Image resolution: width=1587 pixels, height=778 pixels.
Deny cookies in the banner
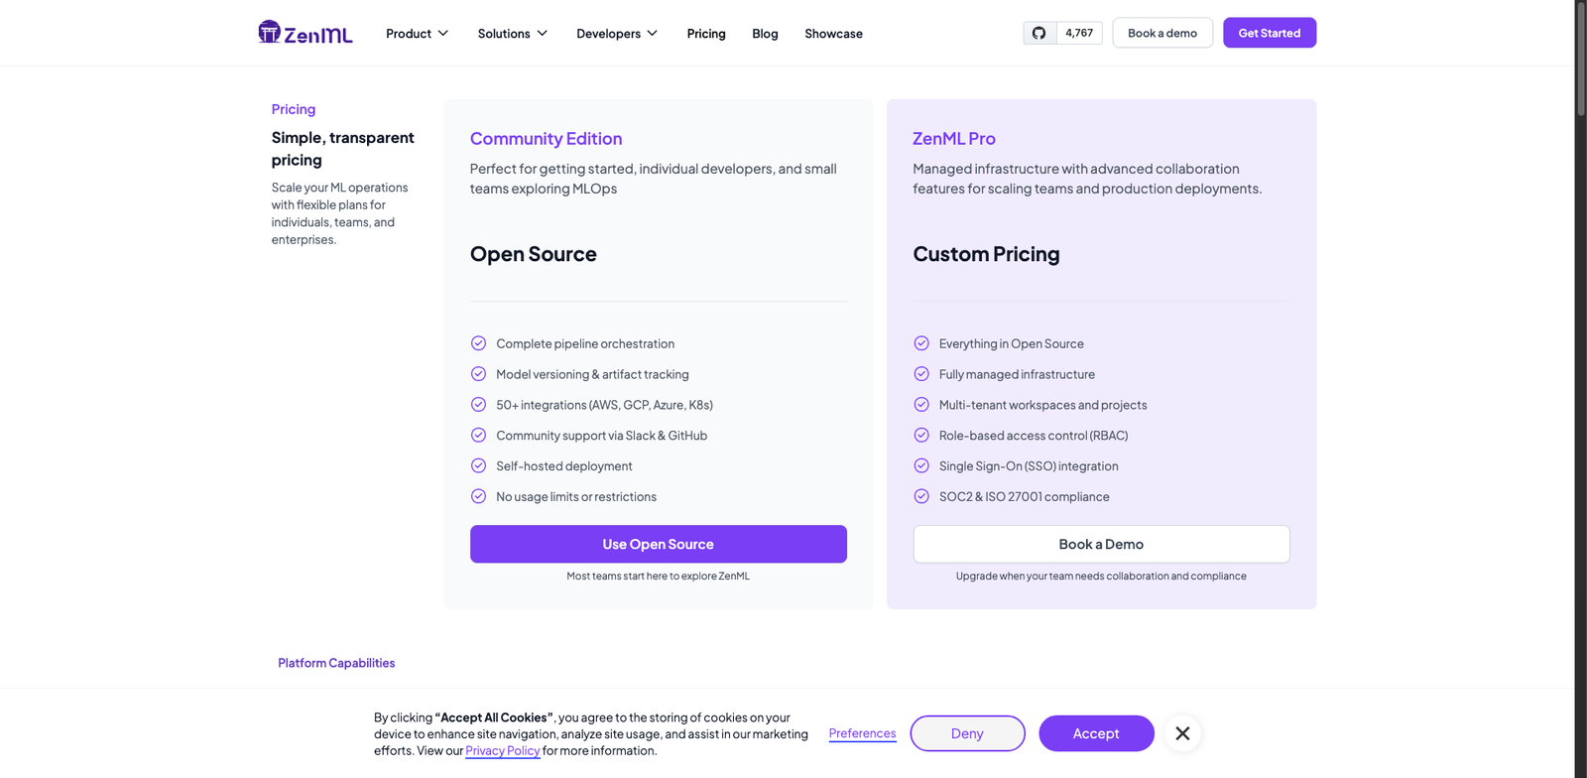tap(967, 733)
